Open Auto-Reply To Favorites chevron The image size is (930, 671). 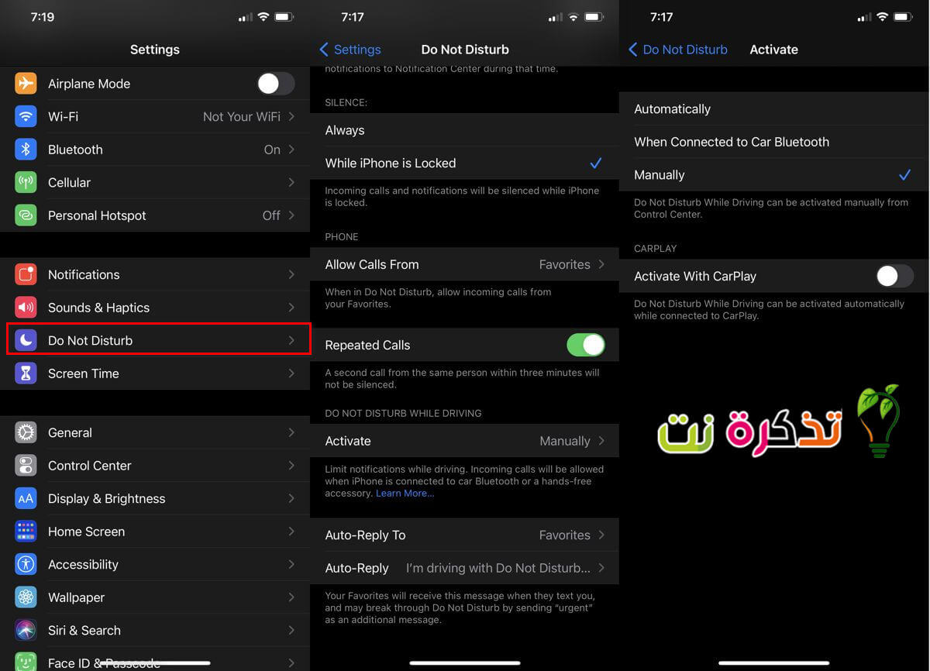(601, 535)
